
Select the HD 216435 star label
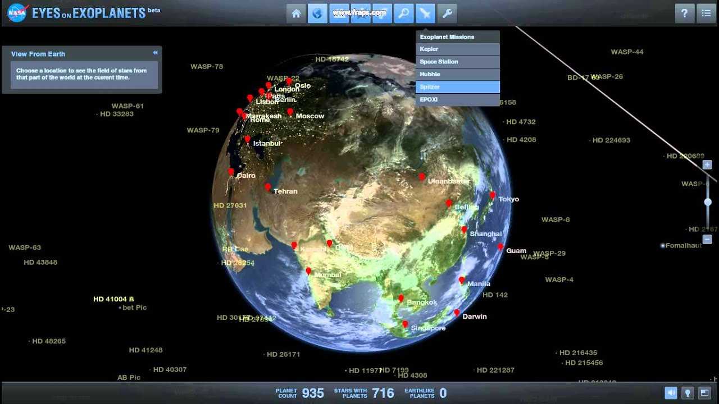[578, 353]
